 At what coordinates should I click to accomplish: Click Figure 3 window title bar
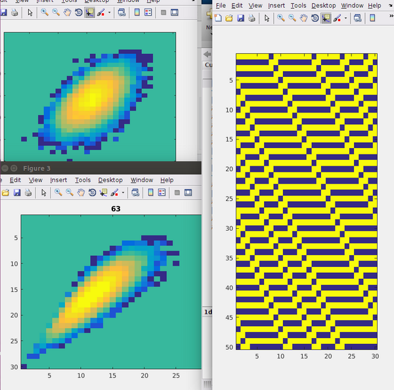tap(100, 168)
